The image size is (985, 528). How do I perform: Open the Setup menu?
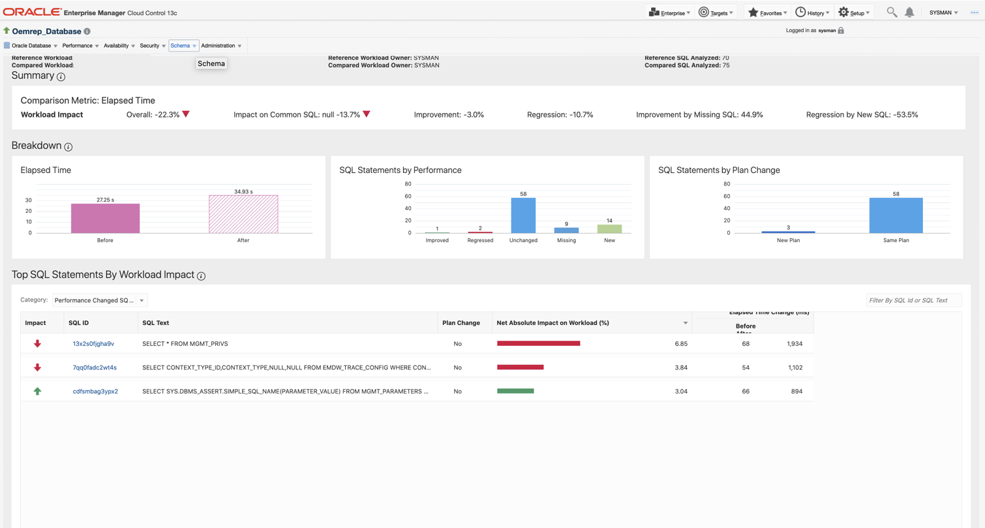pyautogui.click(x=855, y=12)
